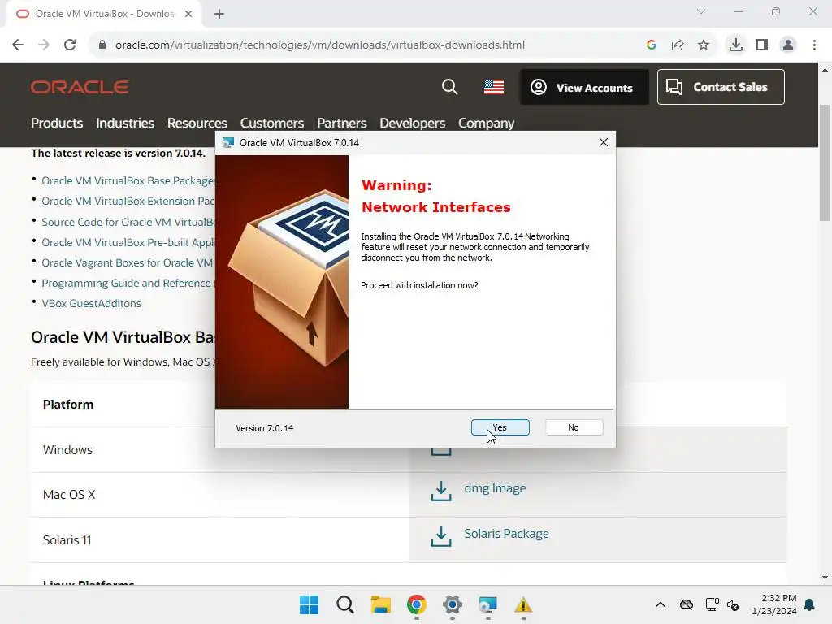Open a new browser tab
The image size is (832, 624).
(x=219, y=14)
